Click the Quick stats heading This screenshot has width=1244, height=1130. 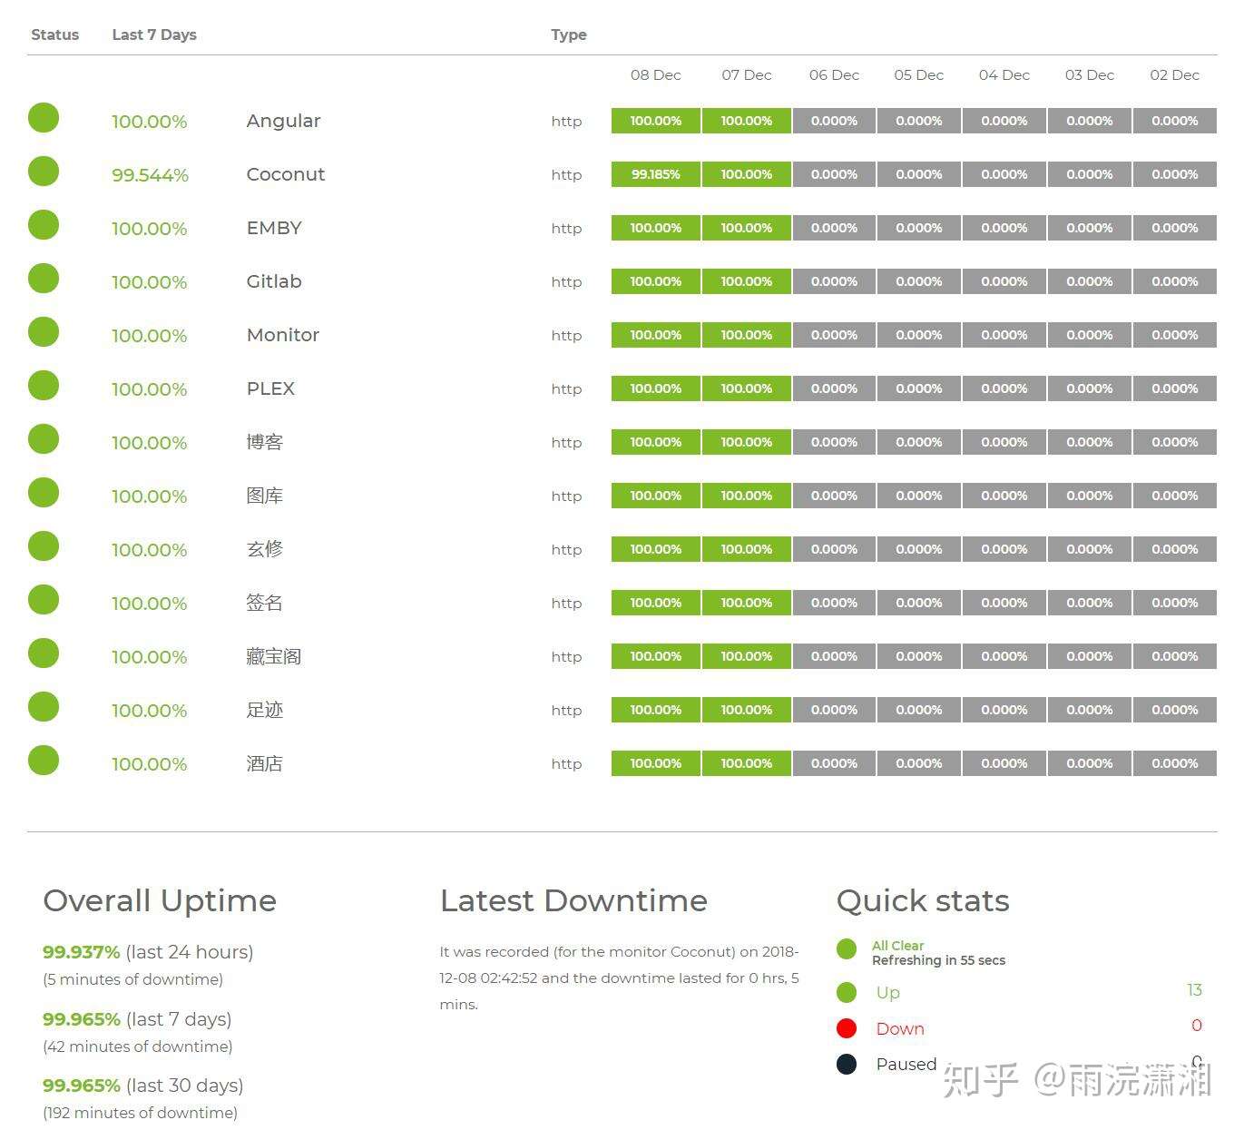(x=923, y=901)
